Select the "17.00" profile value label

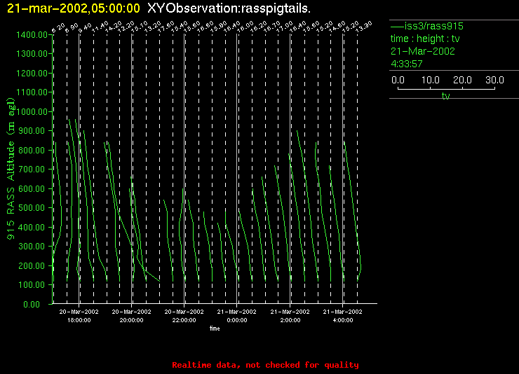tap(284, 27)
